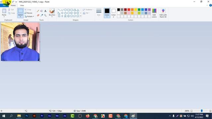This screenshot has width=212, height=119.
Task: Select the Eraser tool
Action: point(38,15)
